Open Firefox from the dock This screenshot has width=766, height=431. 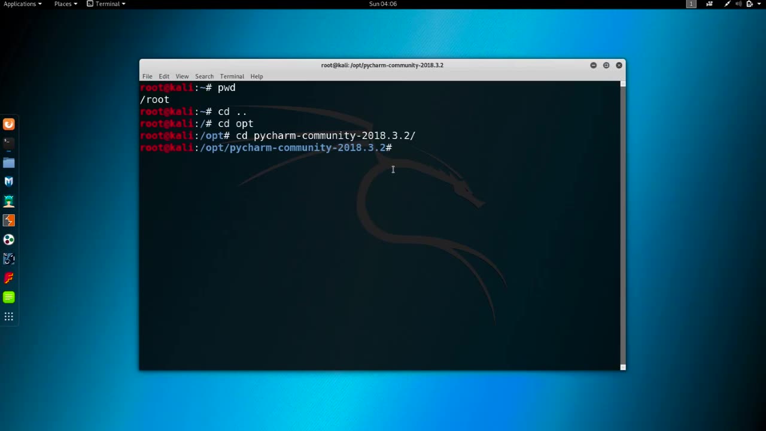click(9, 125)
